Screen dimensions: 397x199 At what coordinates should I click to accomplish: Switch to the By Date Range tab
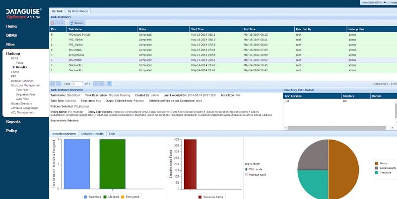click(x=78, y=11)
